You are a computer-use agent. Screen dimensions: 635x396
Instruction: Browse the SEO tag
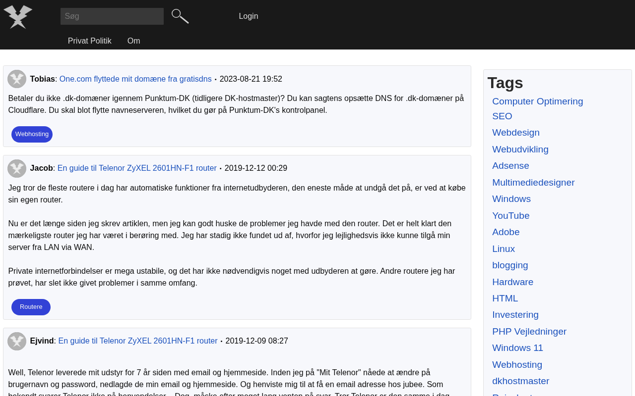click(x=502, y=116)
